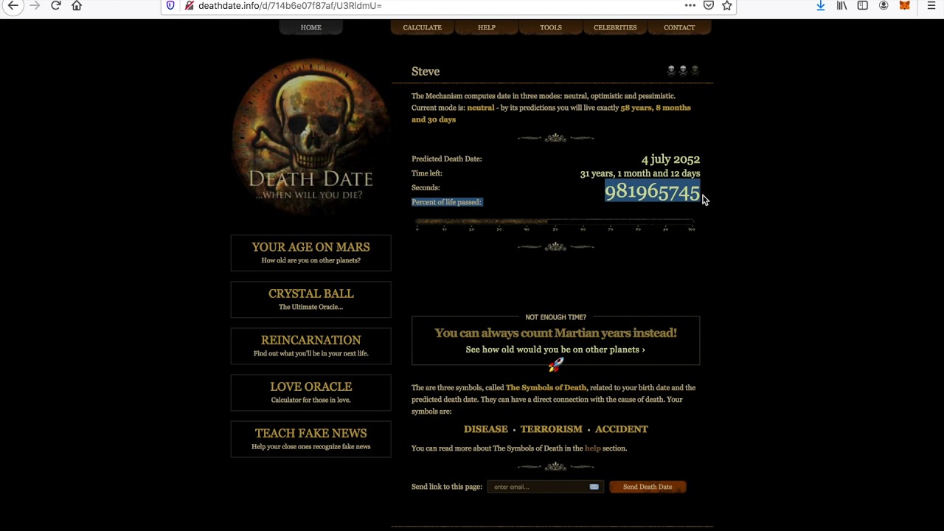Open the HOME menu item
944x531 pixels.
click(310, 27)
